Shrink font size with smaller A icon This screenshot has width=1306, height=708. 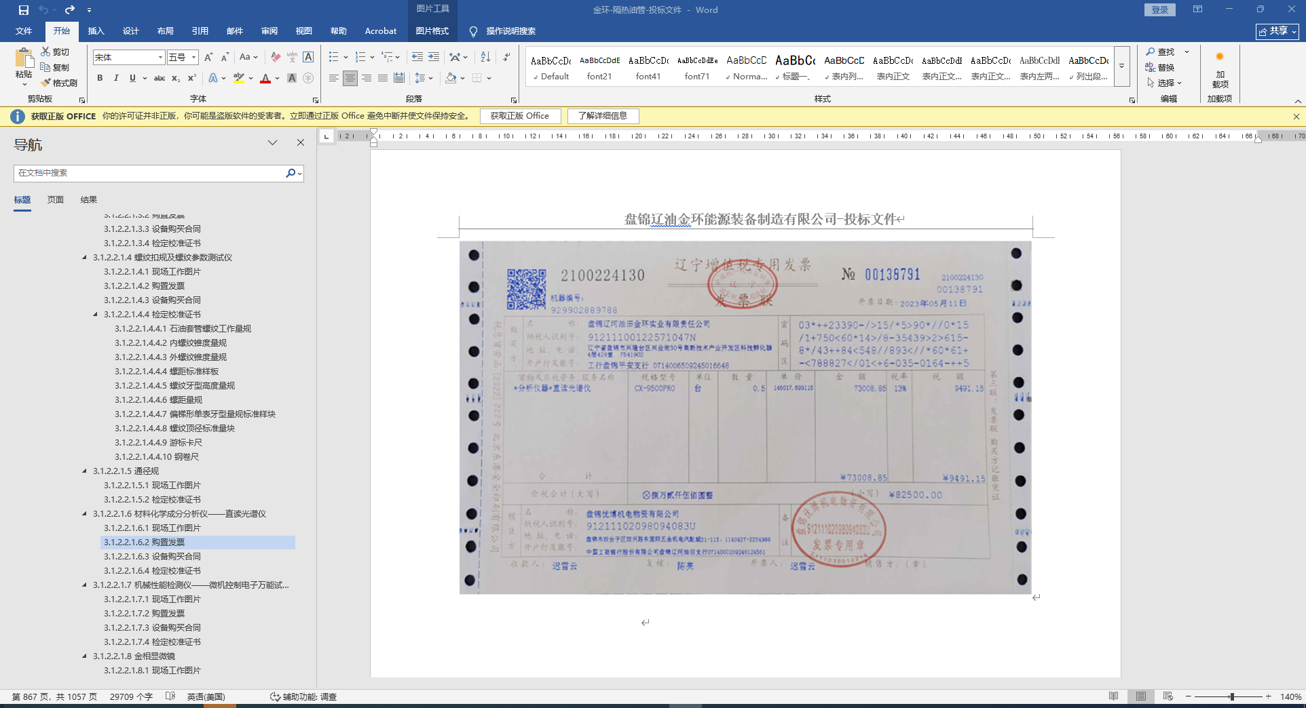225,58
